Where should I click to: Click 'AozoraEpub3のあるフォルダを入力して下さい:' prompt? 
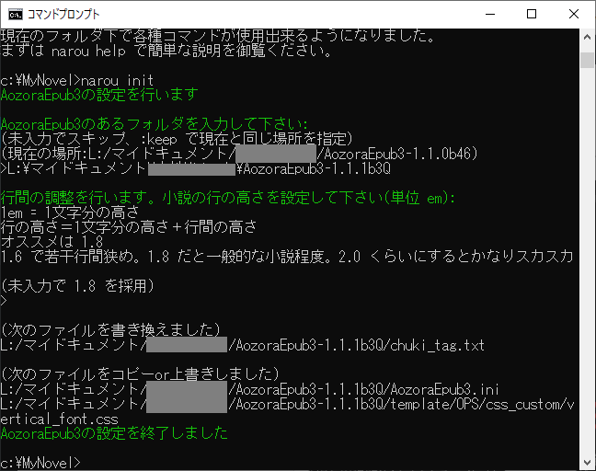coord(154,124)
